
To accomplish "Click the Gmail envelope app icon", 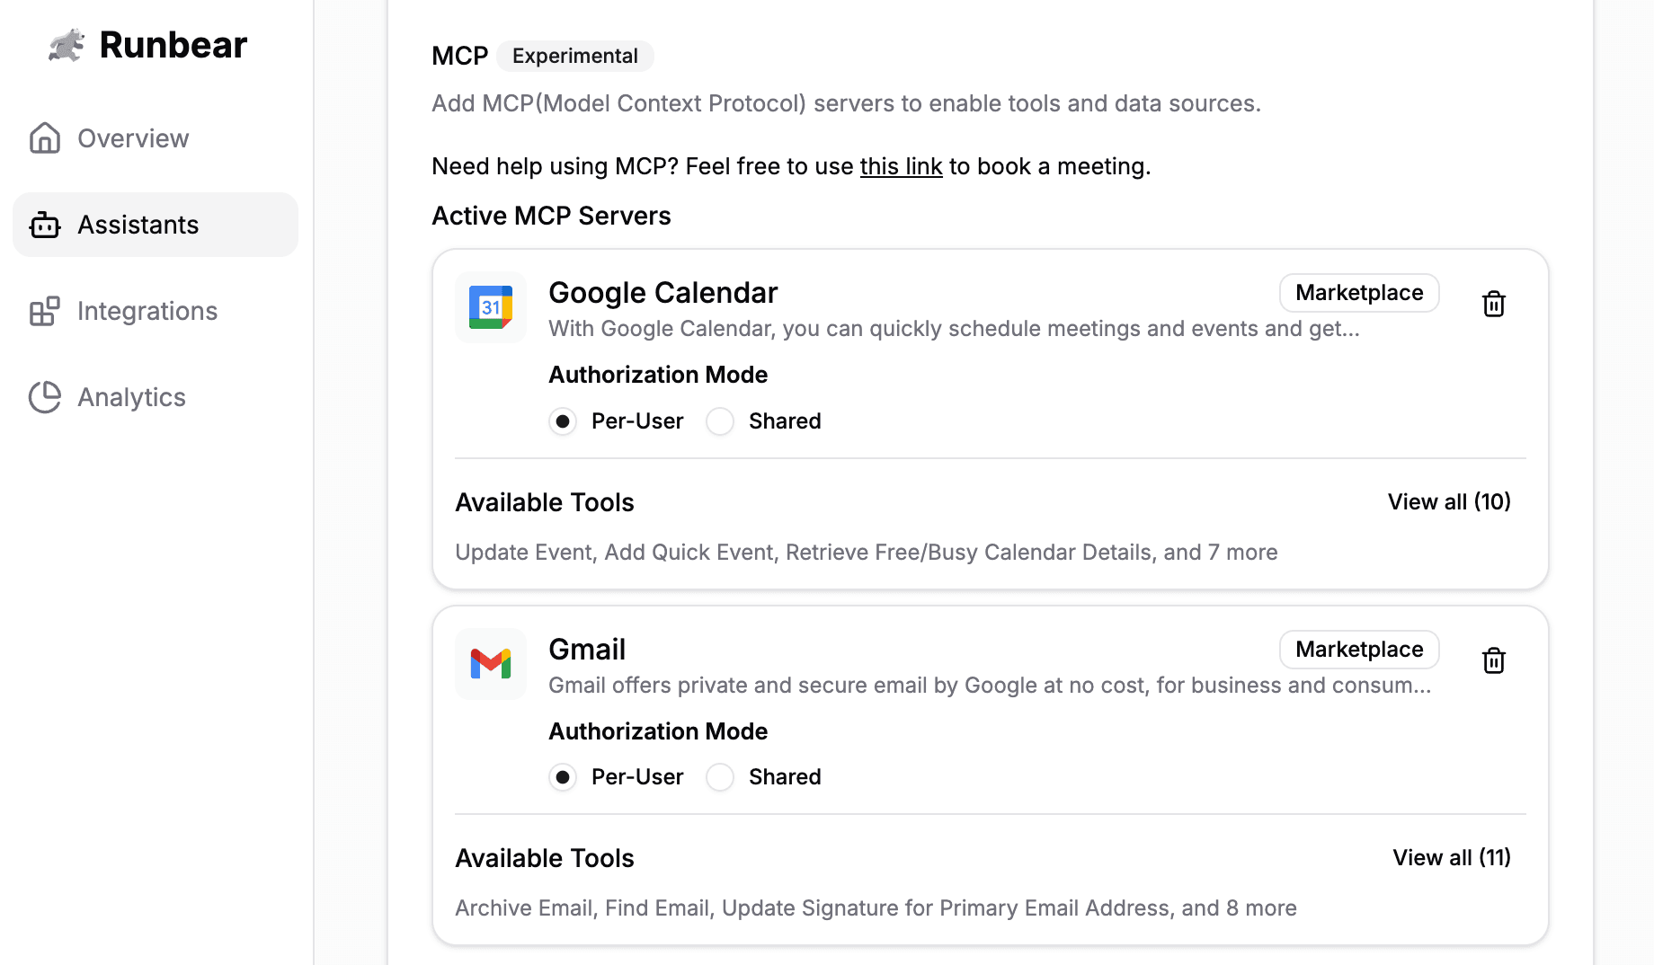I will [x=491, y=664].
